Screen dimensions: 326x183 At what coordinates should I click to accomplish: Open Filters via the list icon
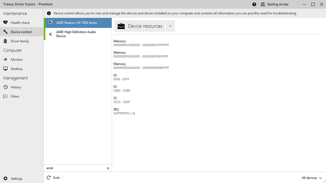point(5,96)
